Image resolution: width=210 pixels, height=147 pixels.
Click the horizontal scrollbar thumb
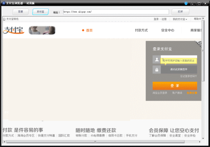95,142
